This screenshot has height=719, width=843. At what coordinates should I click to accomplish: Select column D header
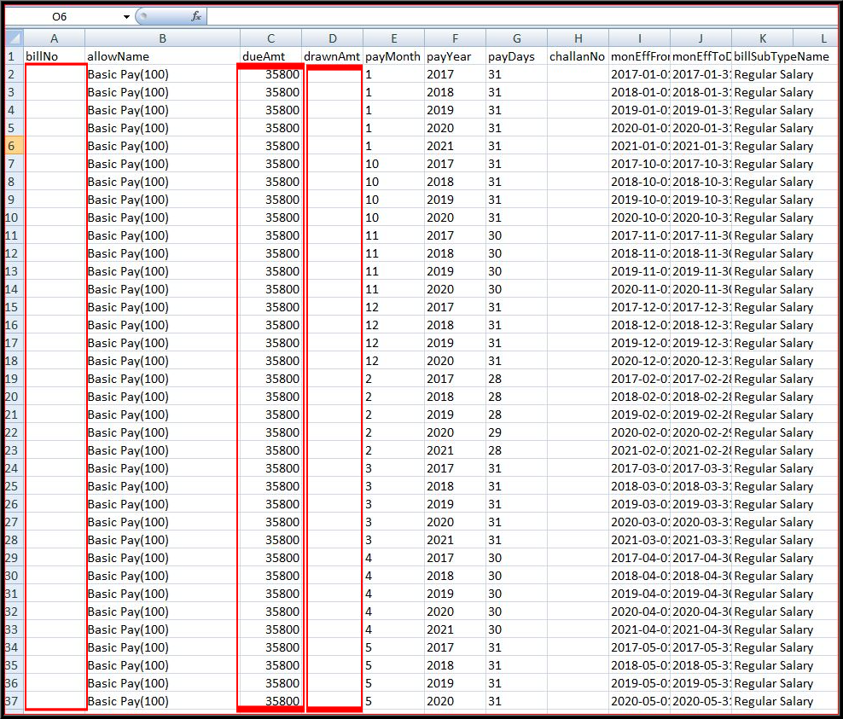pos(332,38)
